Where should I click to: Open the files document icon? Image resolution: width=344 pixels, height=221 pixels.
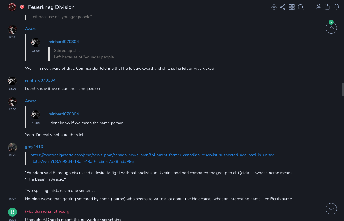click(327, 7)
